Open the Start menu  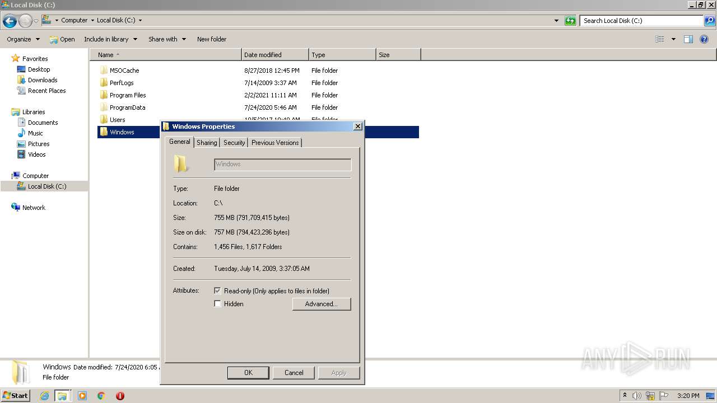[x=15, y=396]
